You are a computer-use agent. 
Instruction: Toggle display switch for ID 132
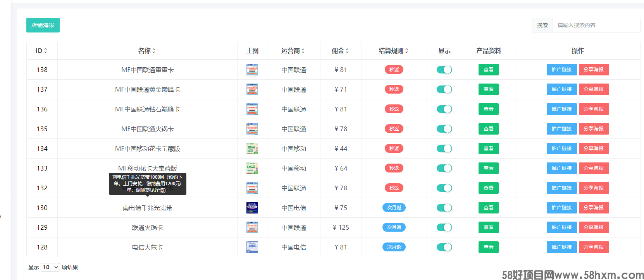[x=444, y=188]
